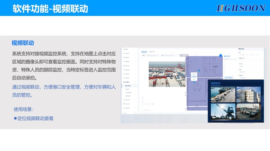
Task: Open the harbor crane video feed thumbnail
Action: pos(223,112)
